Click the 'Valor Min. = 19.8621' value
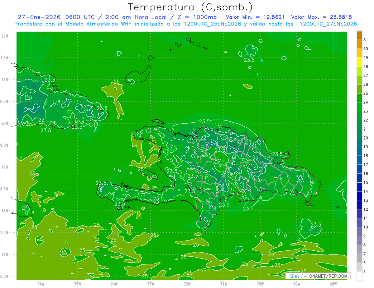 point(255,17)
